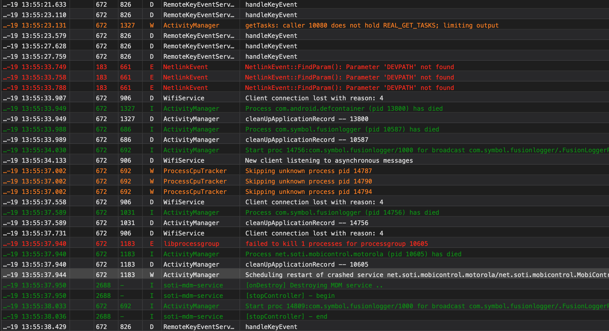Select the '[stopController] – end' log entry
This screenshot has width=609, height=331.
point(286,316)
